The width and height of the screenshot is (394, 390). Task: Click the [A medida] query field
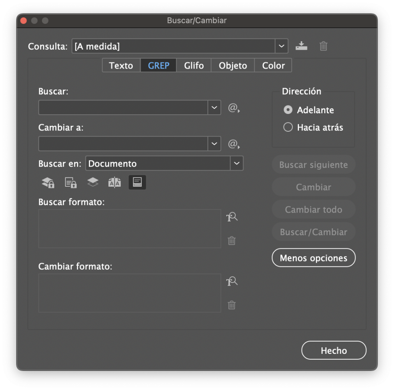click(174, 46)
